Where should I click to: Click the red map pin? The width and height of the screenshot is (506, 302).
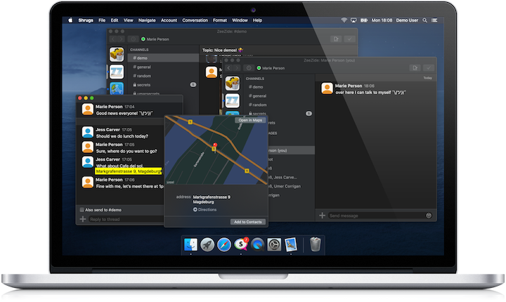click(x=215, y=145)
